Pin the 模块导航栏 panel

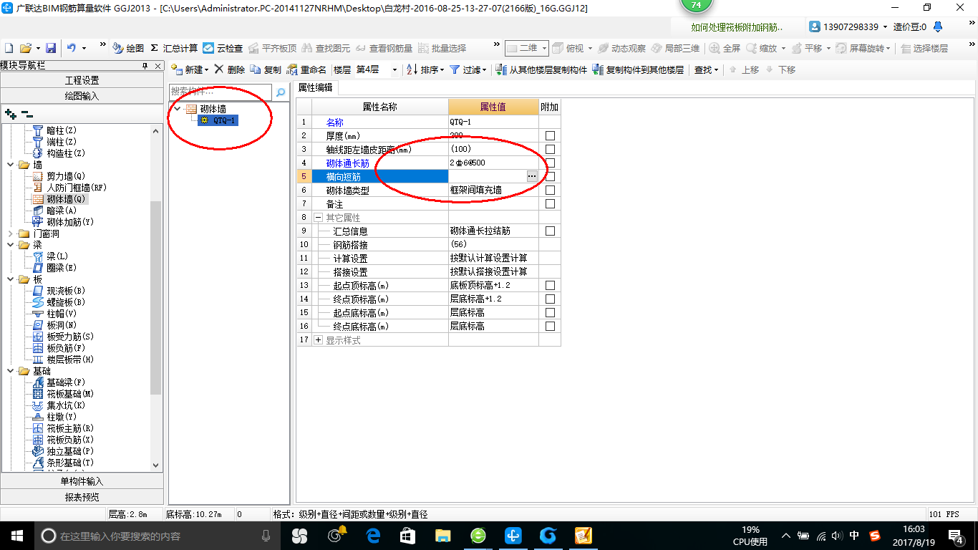click(145, 65)
